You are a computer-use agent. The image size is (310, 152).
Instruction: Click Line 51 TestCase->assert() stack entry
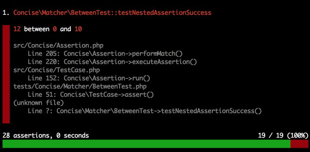click(x=91, y=95)
